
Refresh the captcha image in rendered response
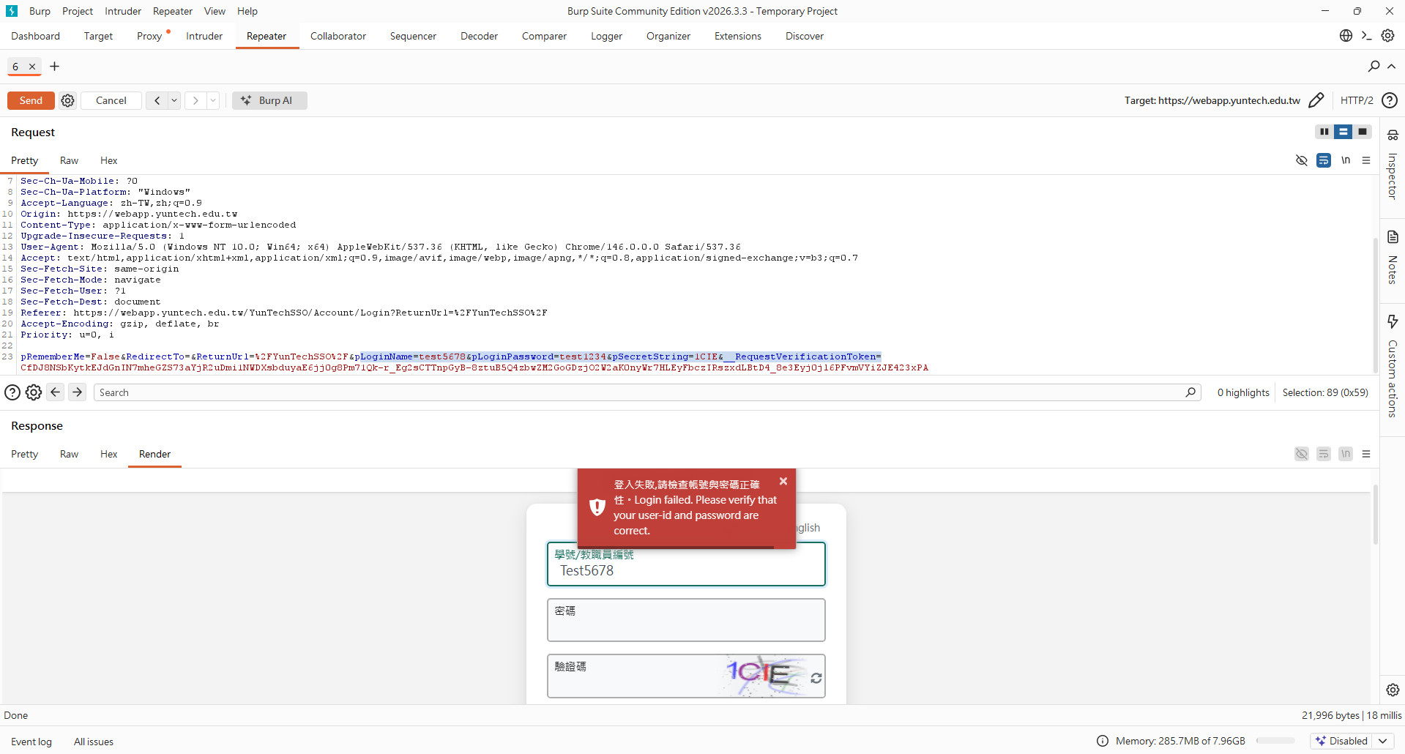tap(816, 679)
